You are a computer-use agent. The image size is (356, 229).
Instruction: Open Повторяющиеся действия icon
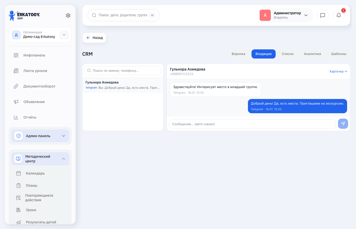[19, 198]
